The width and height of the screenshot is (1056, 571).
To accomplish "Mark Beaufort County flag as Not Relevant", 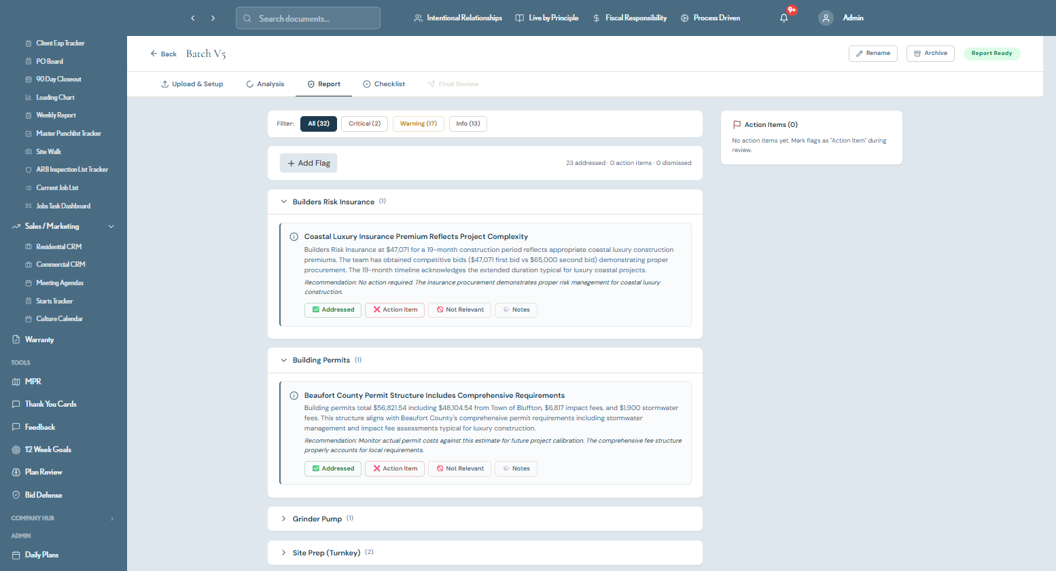I will (x=460, y=468).
